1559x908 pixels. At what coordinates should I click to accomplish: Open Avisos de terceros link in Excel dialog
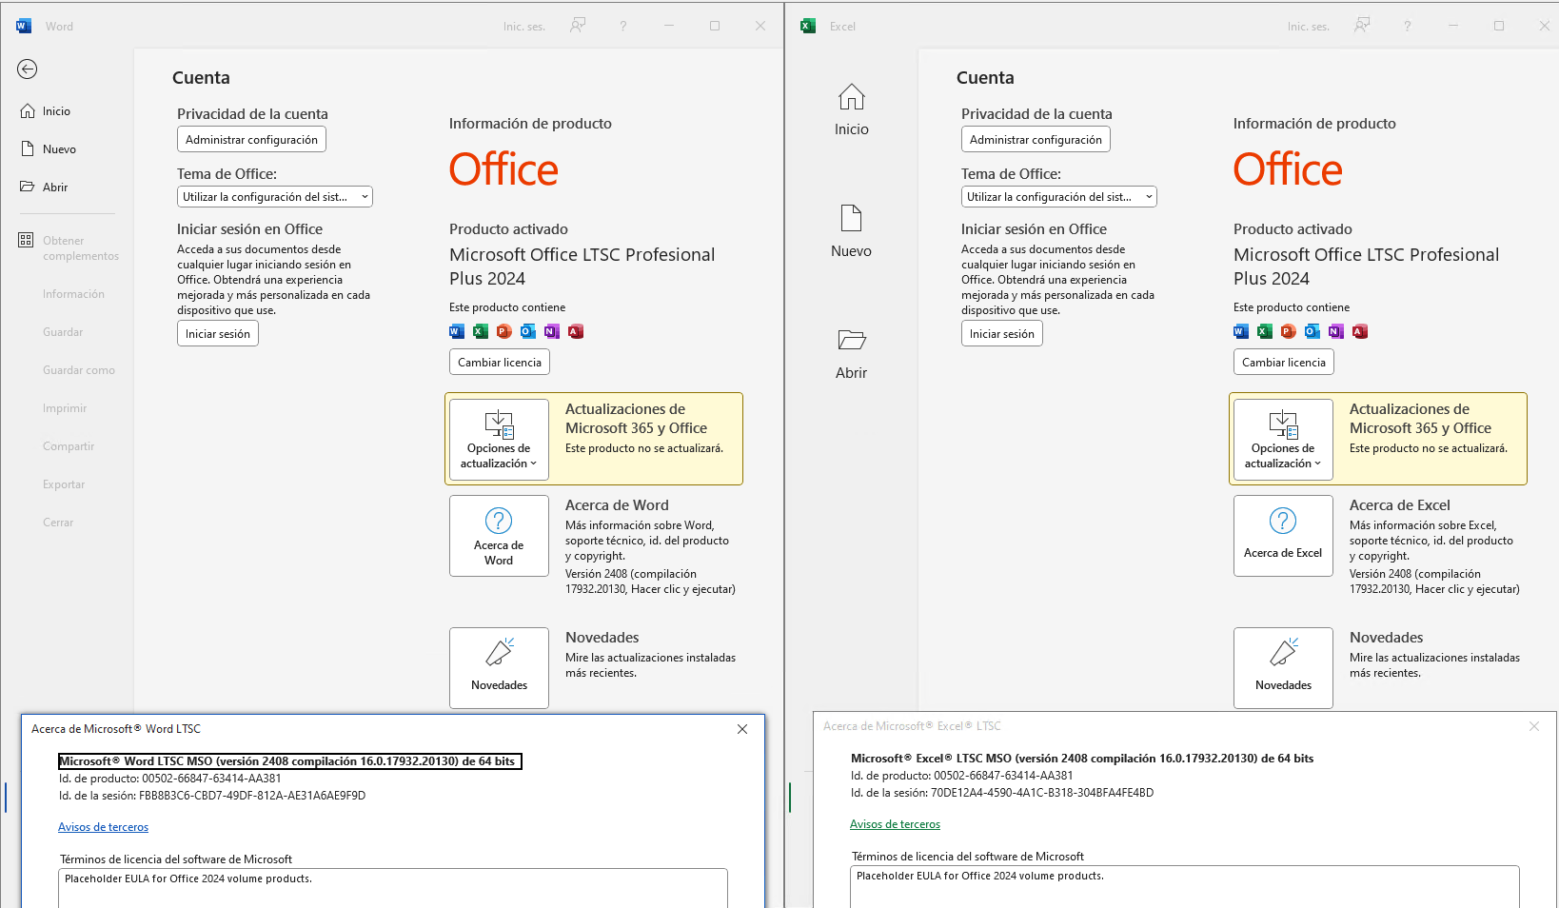click(895, 824)
